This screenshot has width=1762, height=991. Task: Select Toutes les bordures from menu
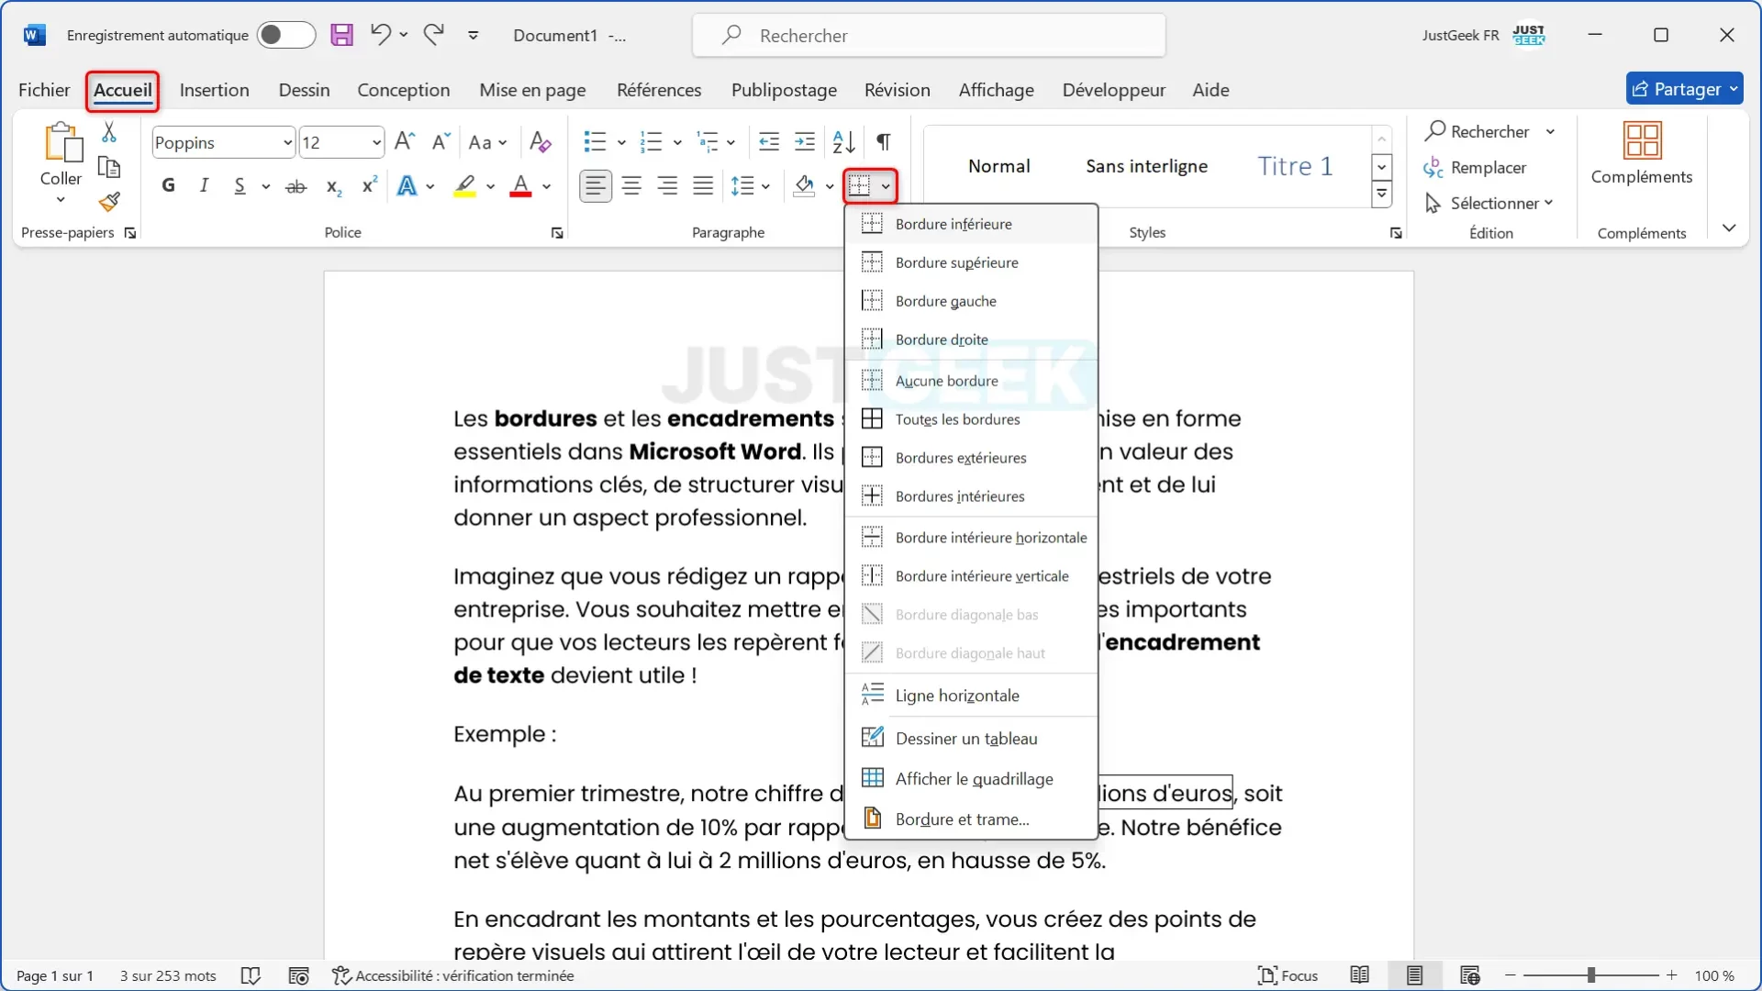tap(957, 418)
